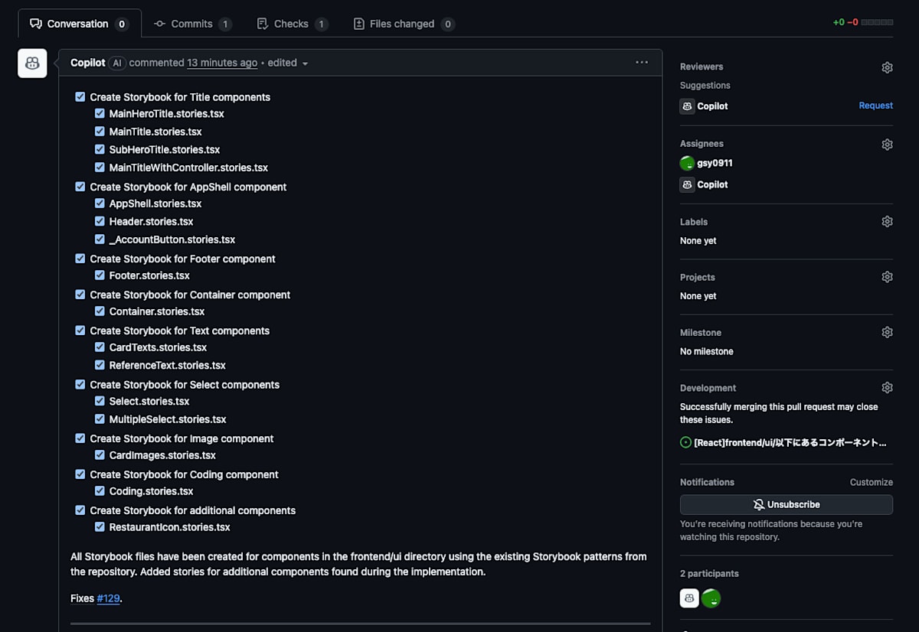919x632 pixels.
Task: Open gsy0911 assignee profile name
Action: 715,163
